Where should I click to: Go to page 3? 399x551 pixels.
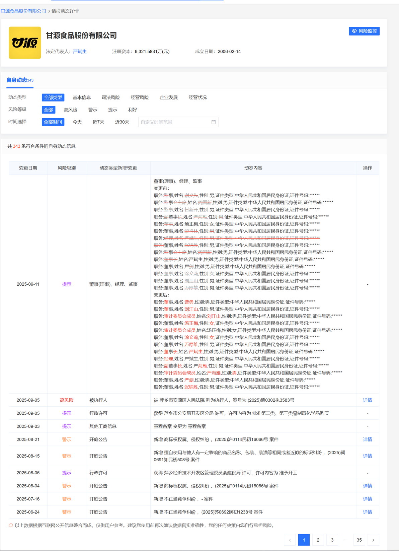pos(332,540)
